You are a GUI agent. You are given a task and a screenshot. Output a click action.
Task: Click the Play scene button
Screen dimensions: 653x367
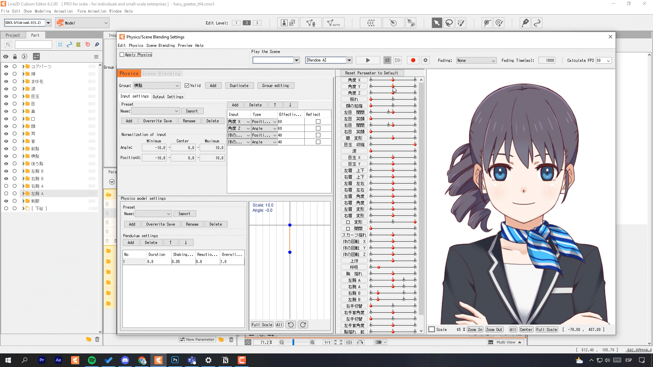[368, 60]
